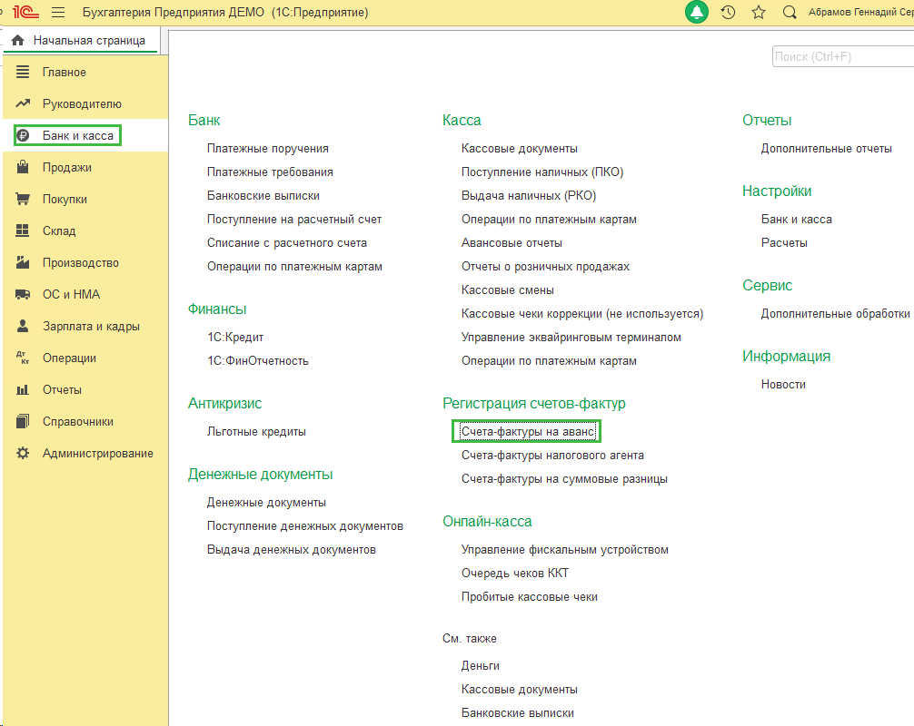Open Выдача денежных документов
Image resolution: width=914 pixels, height=726 pixels.
292,550
